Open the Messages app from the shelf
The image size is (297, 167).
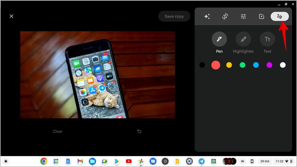pyautogui.click(x=153, y=161)
